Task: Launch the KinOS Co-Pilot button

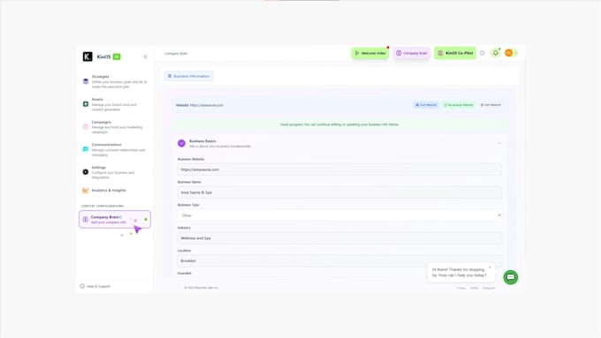Action: click(455, 53)
